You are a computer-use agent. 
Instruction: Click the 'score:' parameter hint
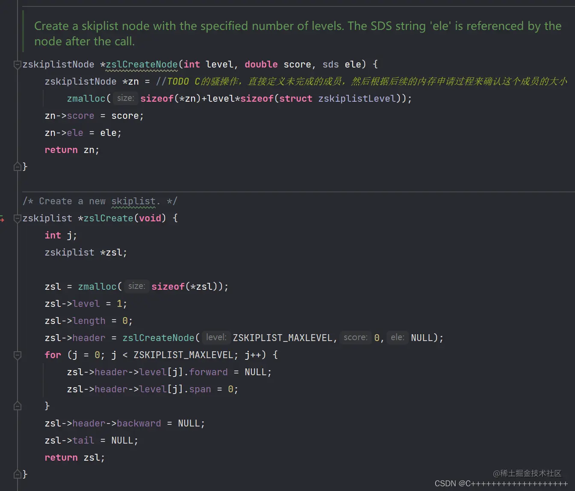coord(356,338)
